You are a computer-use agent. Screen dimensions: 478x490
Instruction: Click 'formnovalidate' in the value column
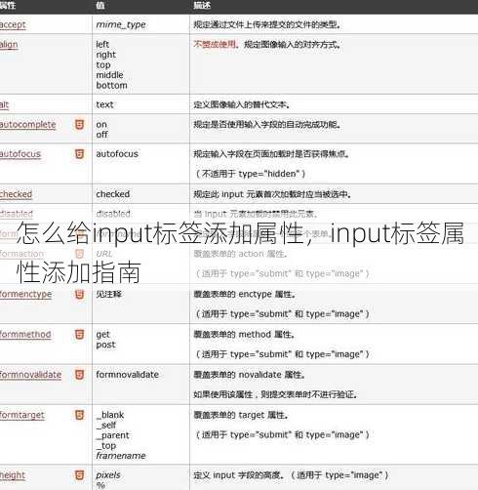pyautogui.click(x=128, y=375)
